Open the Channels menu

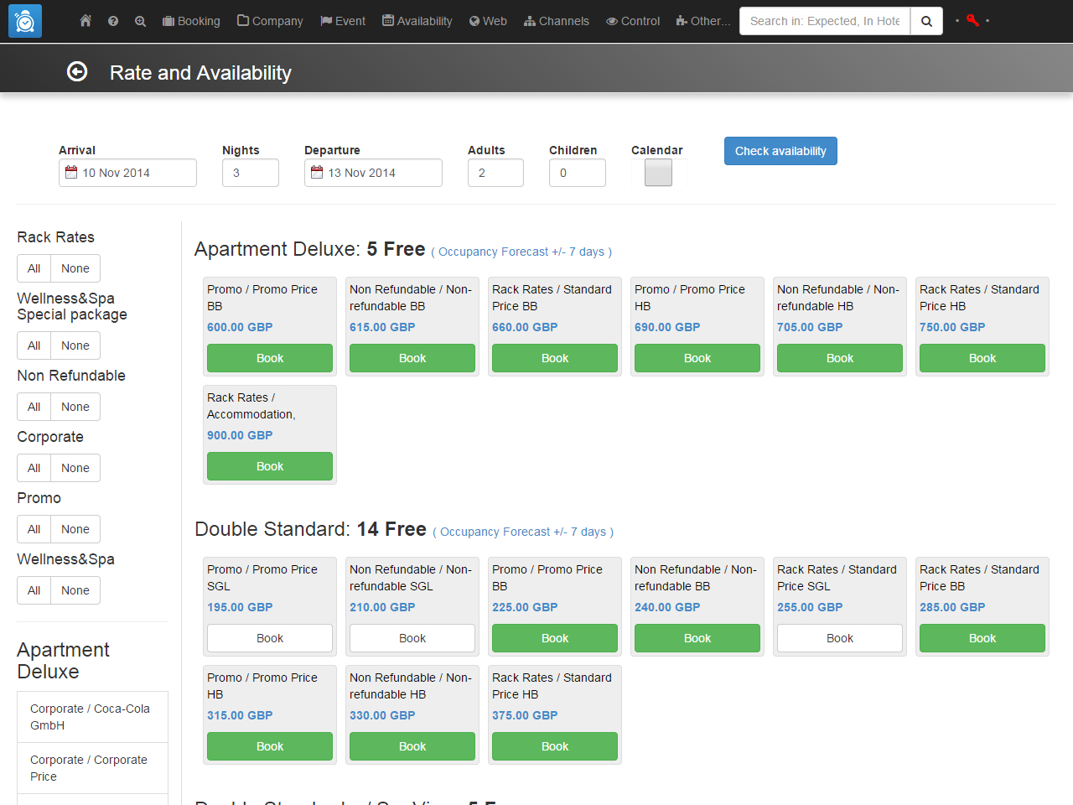(556, 21)
